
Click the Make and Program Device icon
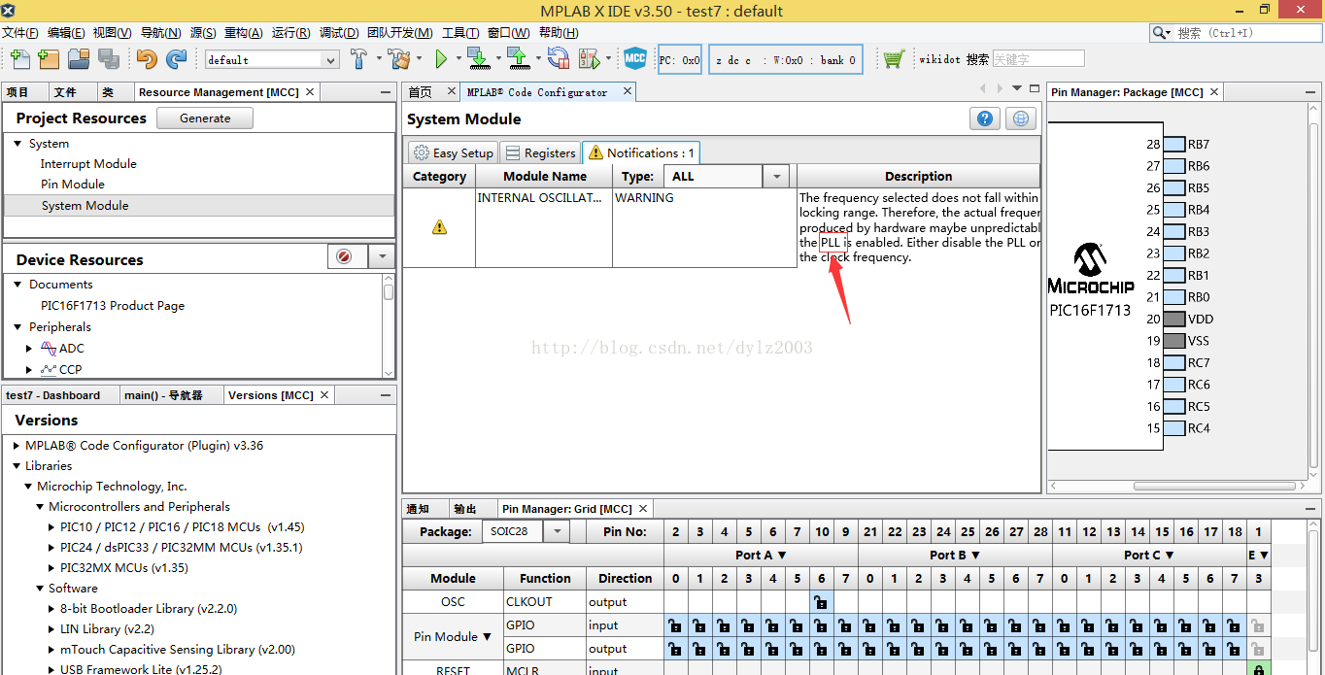coord(478,59)
